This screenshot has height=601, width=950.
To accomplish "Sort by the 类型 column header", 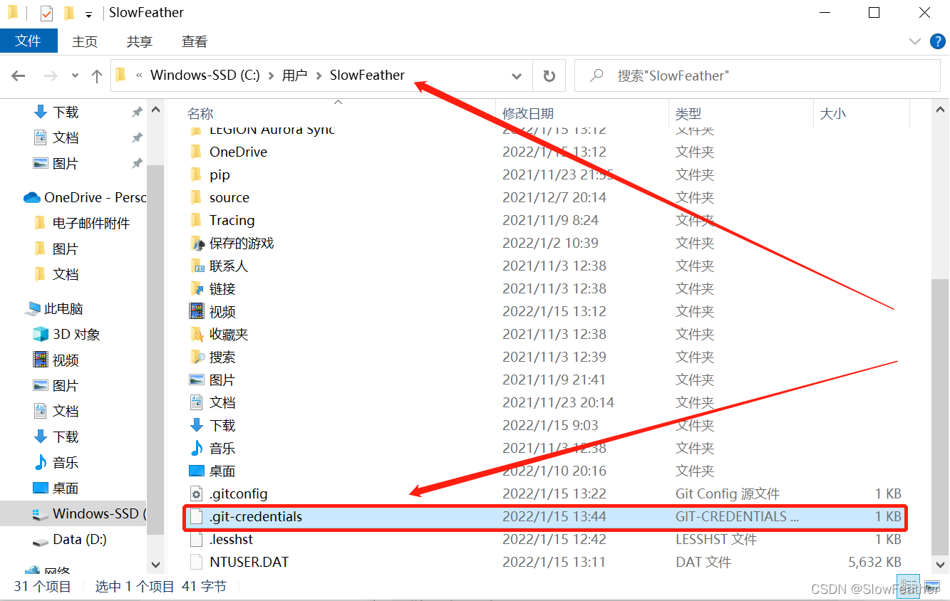I will [688, 113].
